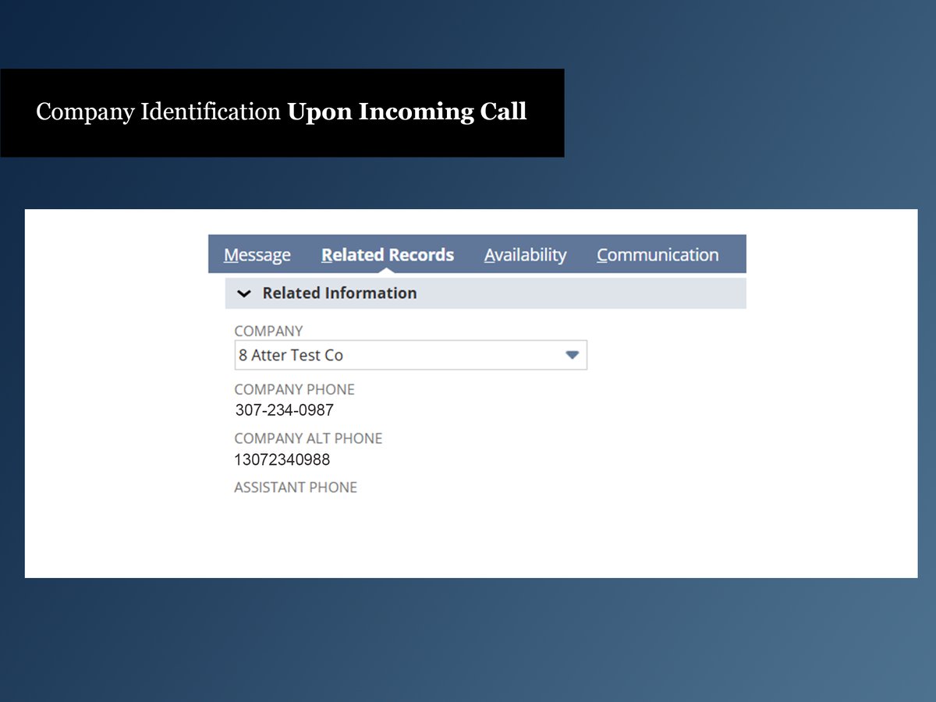Viewport: 936px width, 702px height.
Task: Open the Message tab
Action: (x=257, y=255)
